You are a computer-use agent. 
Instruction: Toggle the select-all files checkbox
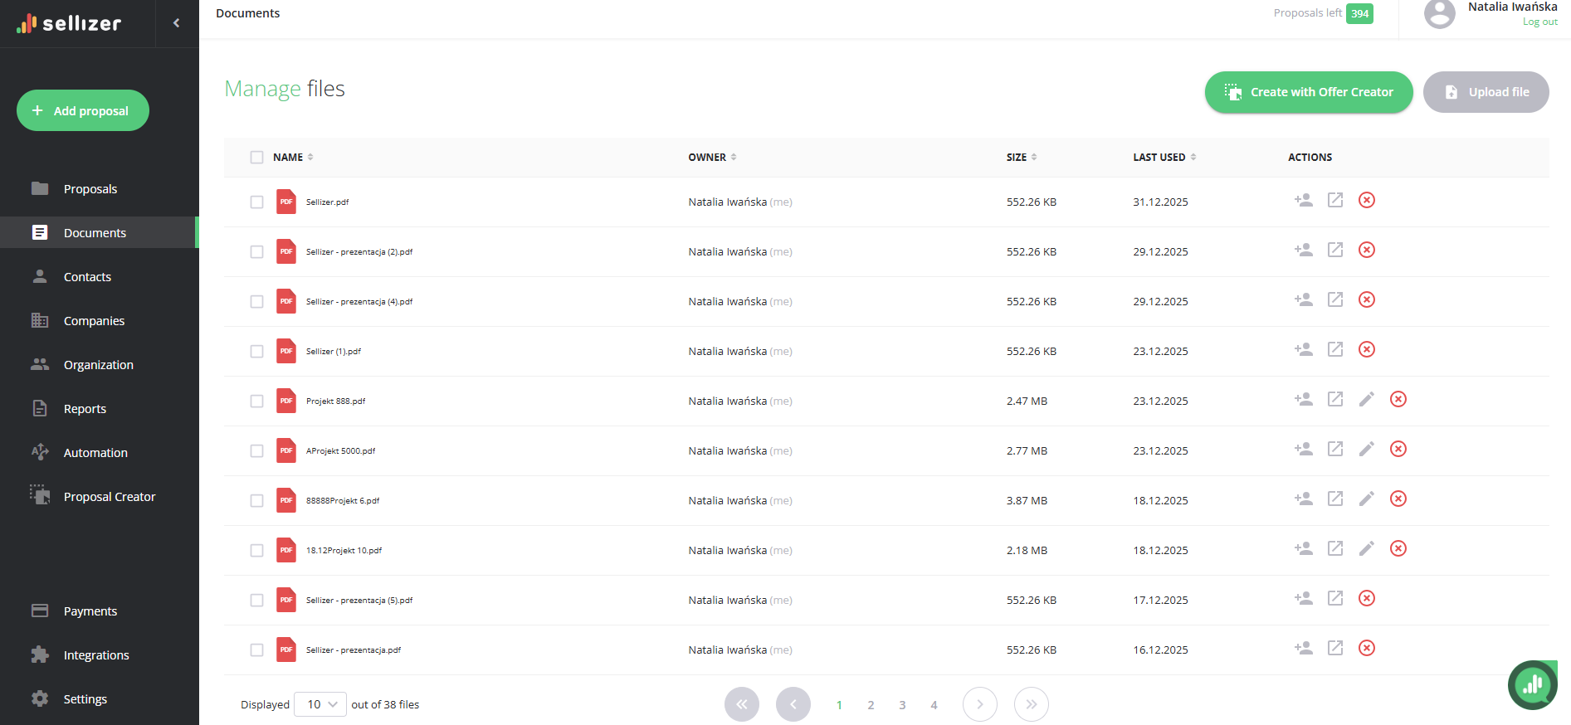pyautogui.click(x=257, y=158)
